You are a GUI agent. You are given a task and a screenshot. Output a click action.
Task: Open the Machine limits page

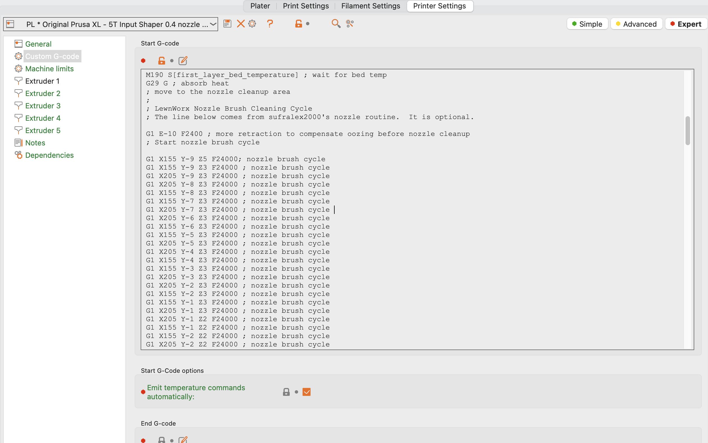[x=49, y=68]
